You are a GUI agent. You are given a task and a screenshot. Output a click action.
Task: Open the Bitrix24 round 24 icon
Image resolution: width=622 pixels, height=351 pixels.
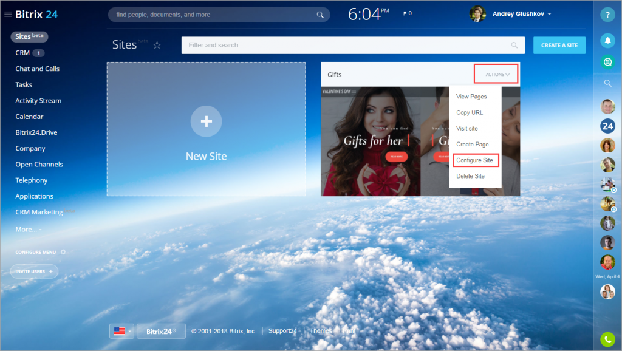click(x=607, y=126)
